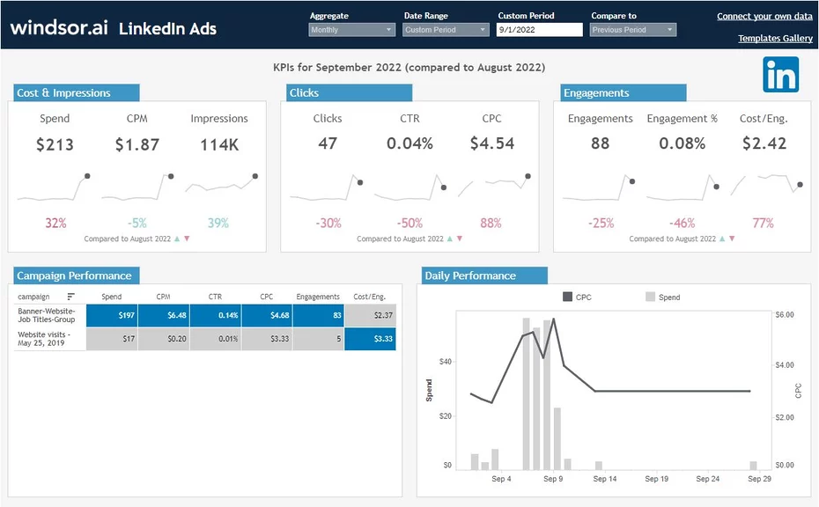
Task: Click the campaign column sort icon
Action: [71, 297]
